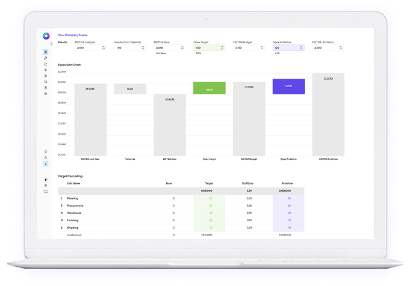
Task: Click into the Opex Ambition input field
Action: (x=285, y=47)
